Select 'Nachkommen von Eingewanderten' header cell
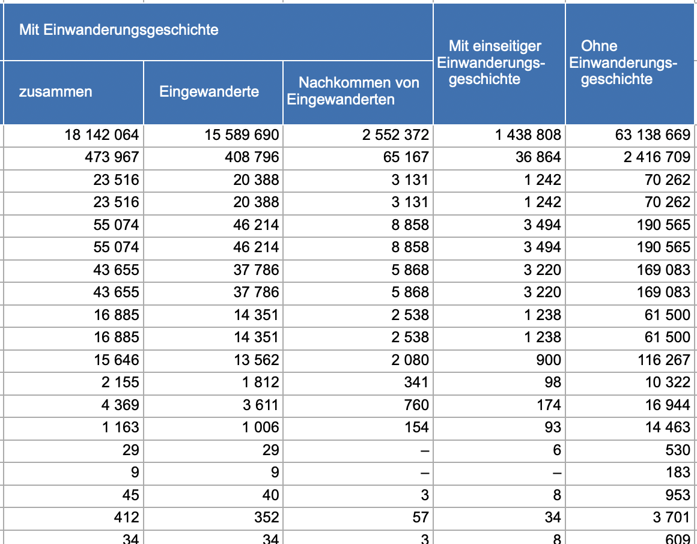 [358, 92]
